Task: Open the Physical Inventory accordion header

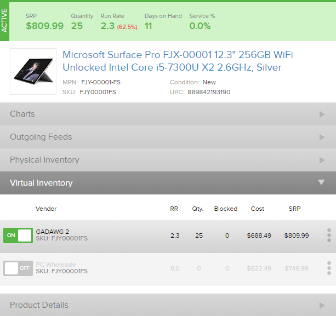Action: click(168, 160)
